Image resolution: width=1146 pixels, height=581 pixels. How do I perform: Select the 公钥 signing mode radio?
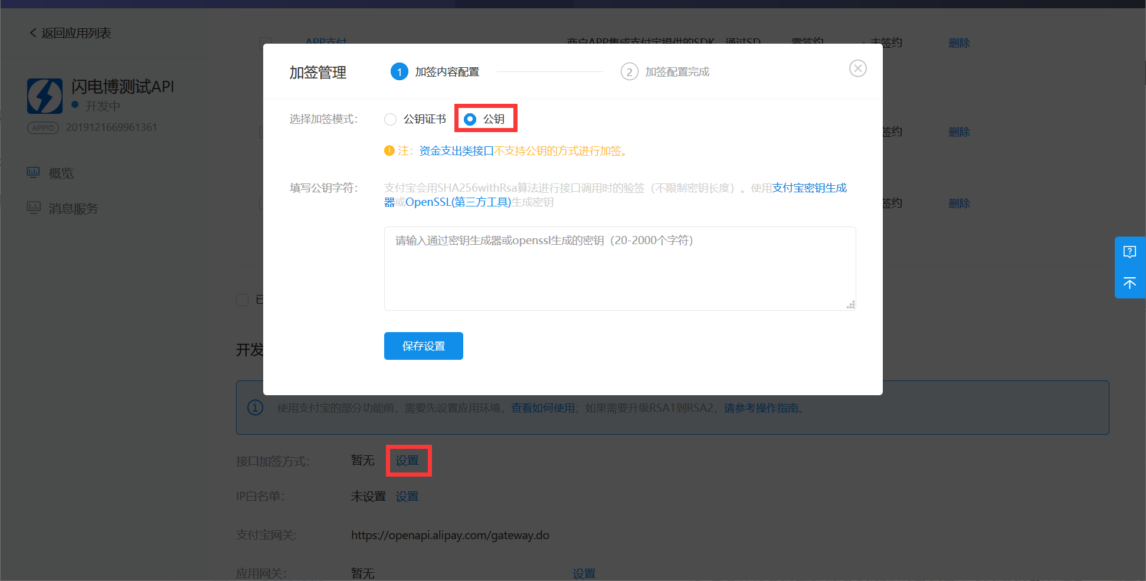pos(470,119)
